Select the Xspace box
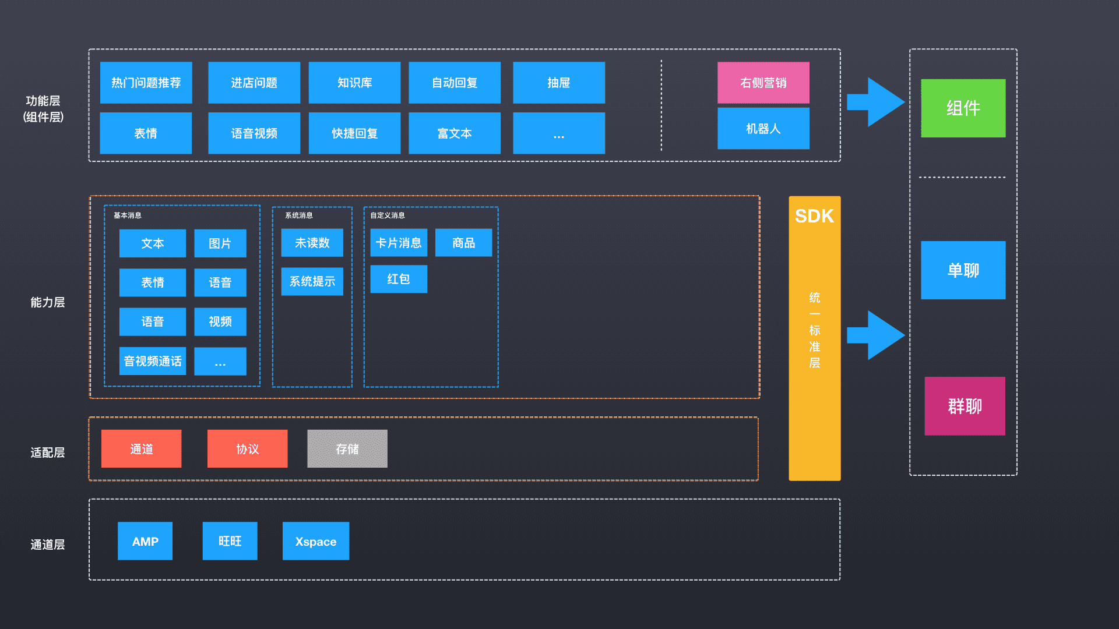Image resolution: width=1119 pixels, height=629 pixels. coord(315,541)
